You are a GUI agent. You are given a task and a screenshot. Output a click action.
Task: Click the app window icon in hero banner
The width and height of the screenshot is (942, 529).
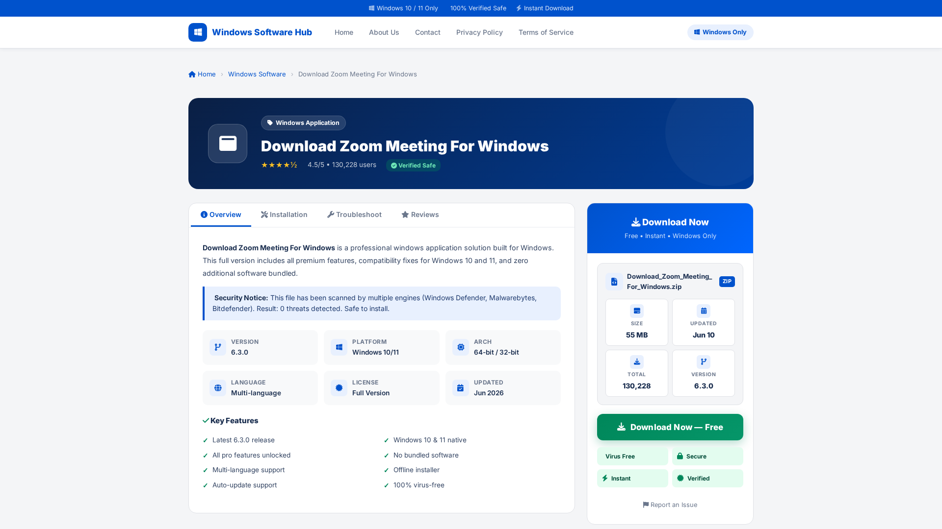[228, 144]
